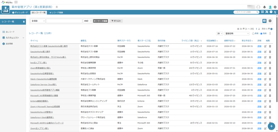Viewport: 278px width, 132px height.
Task: Click the 案件ステータス column header
Action: [124, 41]
